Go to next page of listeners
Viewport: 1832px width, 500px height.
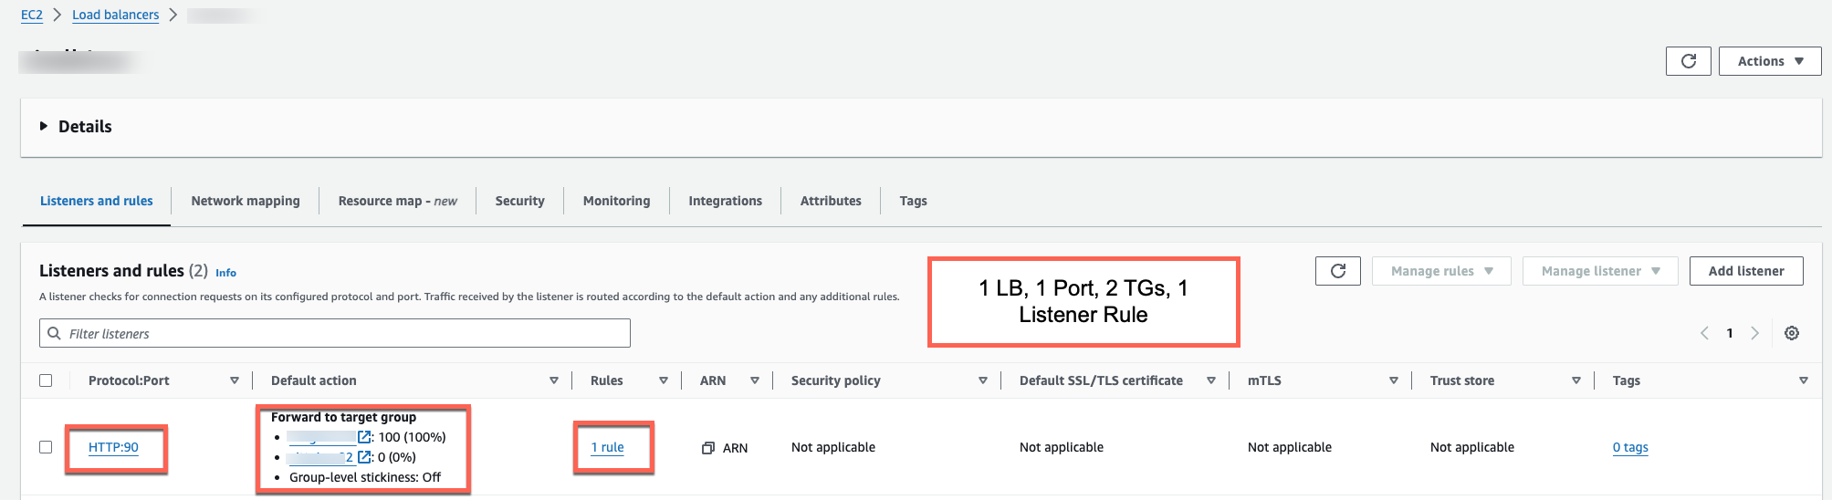click(1754, 333)
